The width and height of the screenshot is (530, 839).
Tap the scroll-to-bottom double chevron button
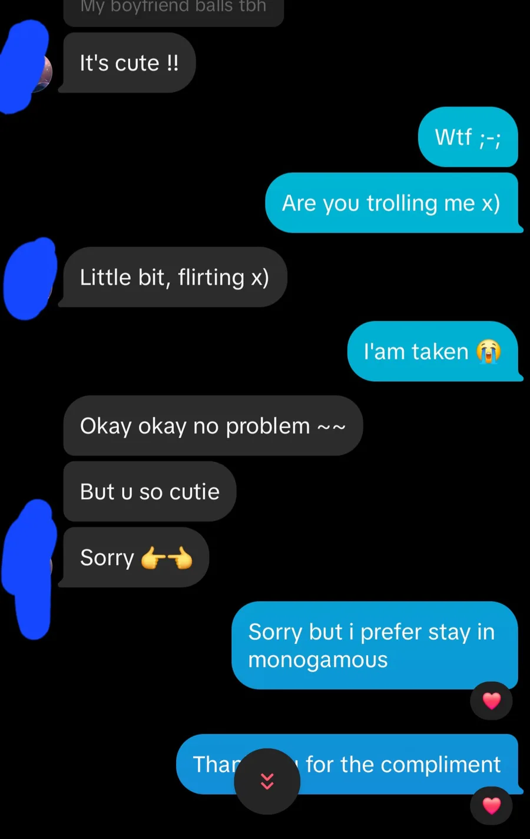click(267, 781)
